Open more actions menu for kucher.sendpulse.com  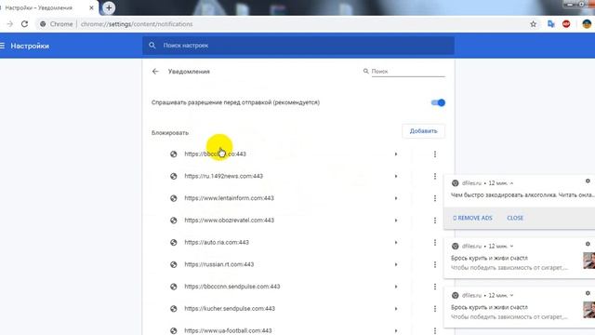pos(435,308)
